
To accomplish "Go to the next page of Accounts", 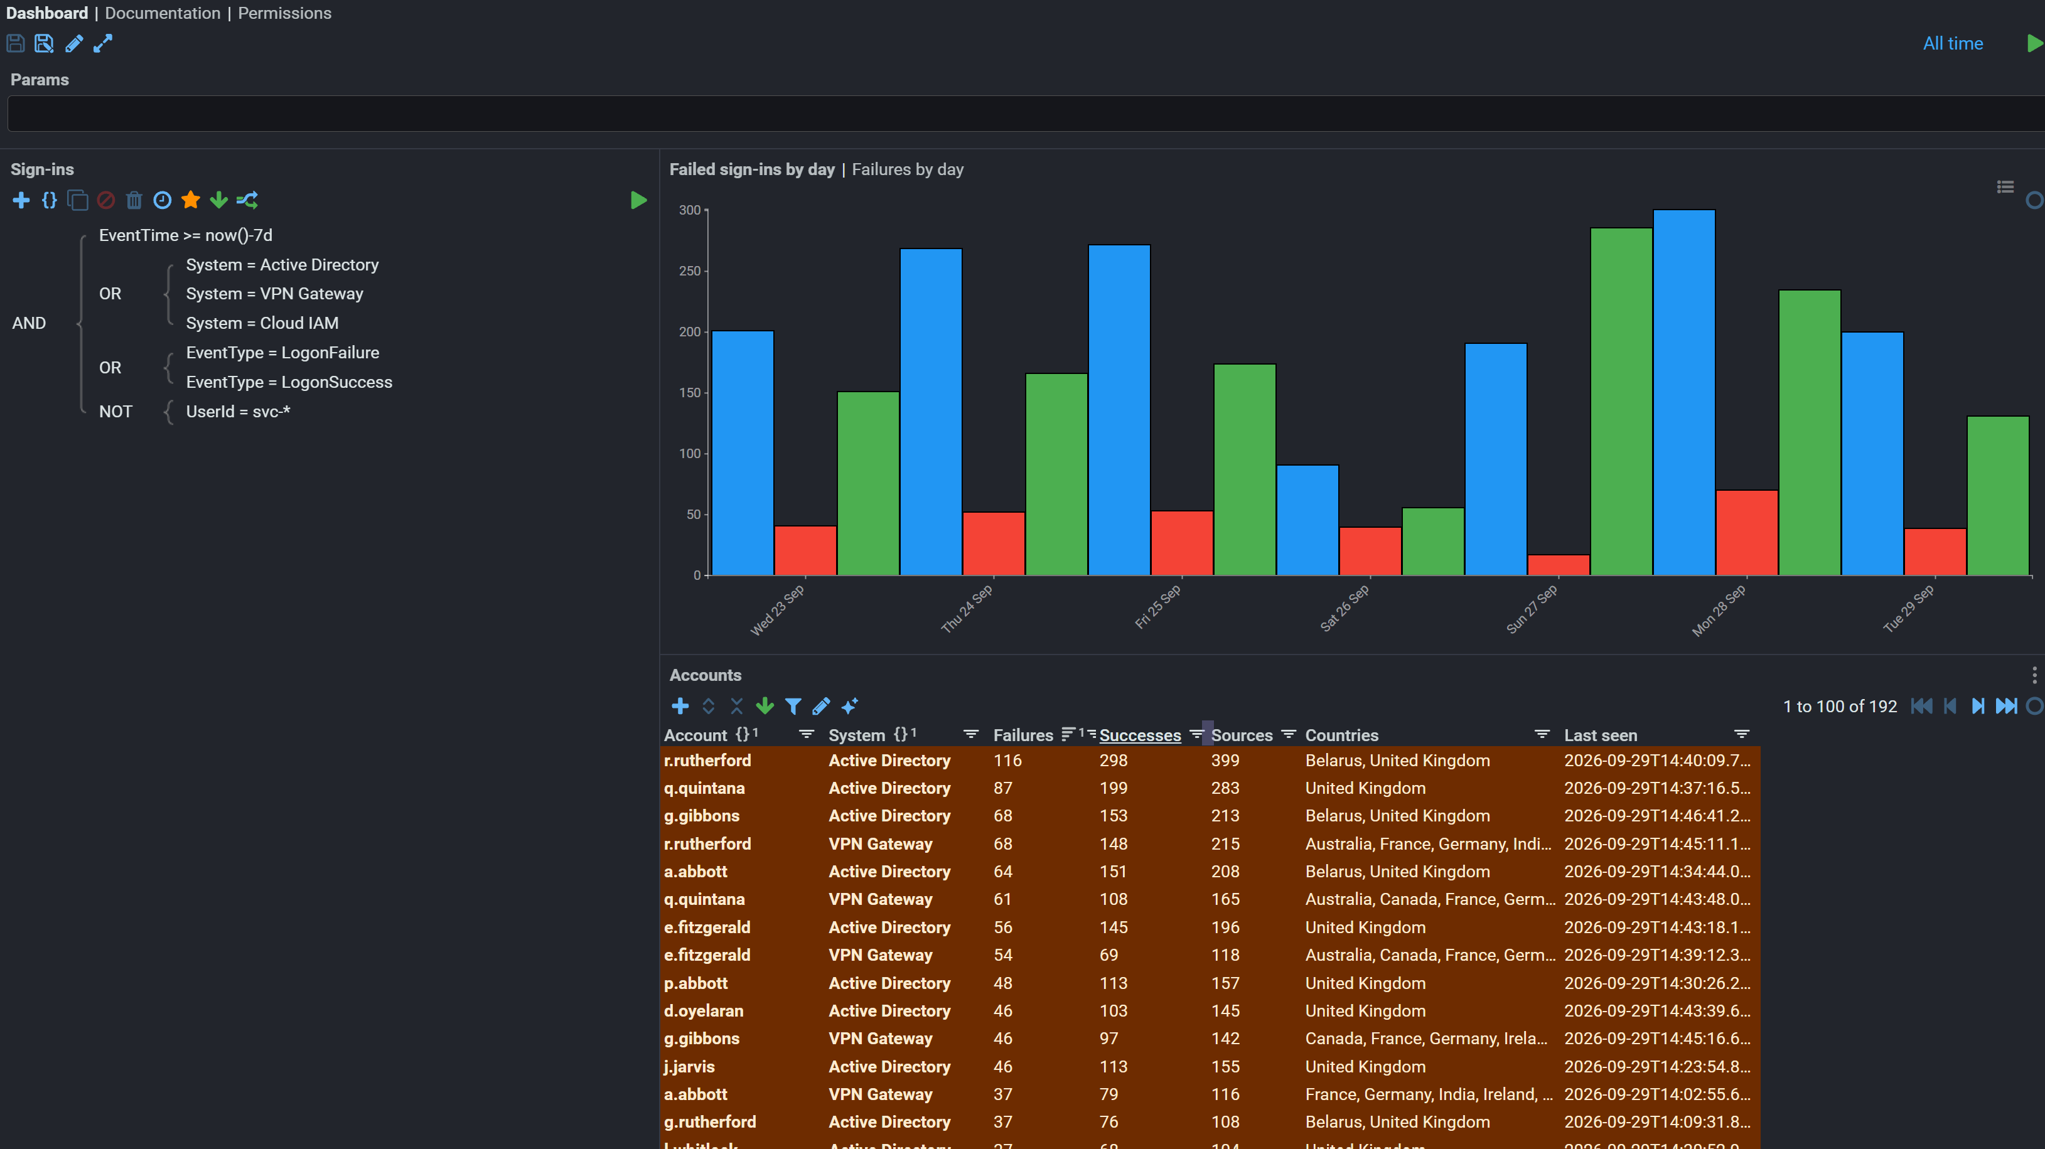I will click(1977, 706).
